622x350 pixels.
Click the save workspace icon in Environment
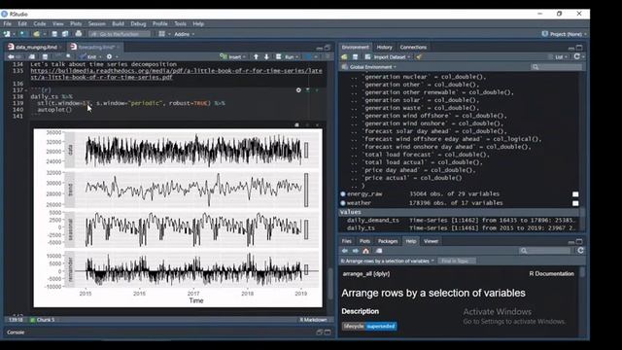point(356,57)
